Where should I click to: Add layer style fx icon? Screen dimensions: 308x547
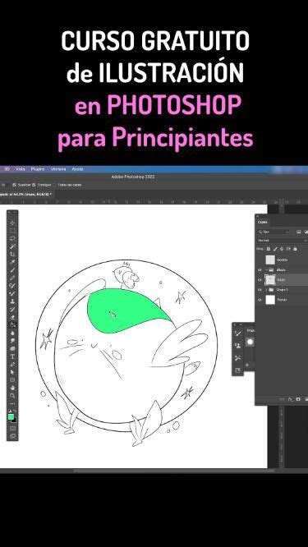290,398
